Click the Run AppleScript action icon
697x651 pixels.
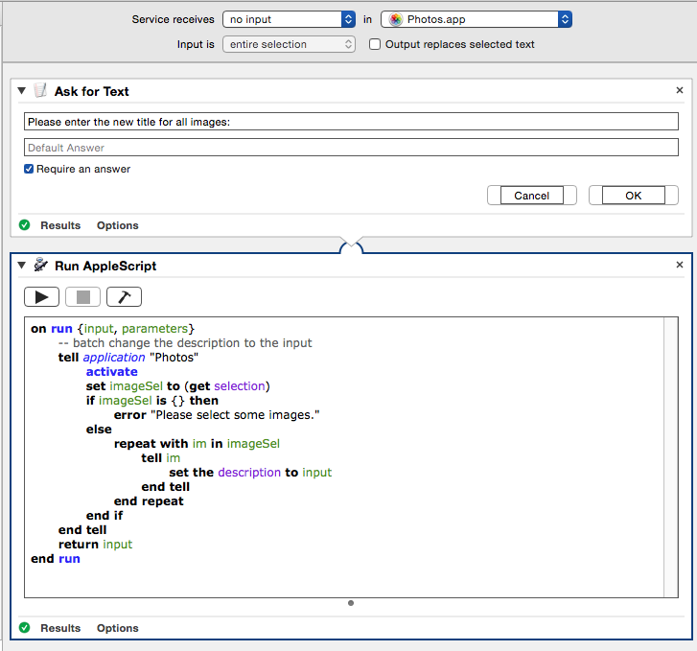coord(40,265)
